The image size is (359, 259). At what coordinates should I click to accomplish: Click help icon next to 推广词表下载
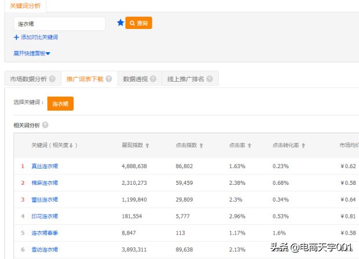(x=109, y=79)
